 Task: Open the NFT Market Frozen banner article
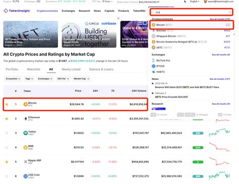pos(31,34)
